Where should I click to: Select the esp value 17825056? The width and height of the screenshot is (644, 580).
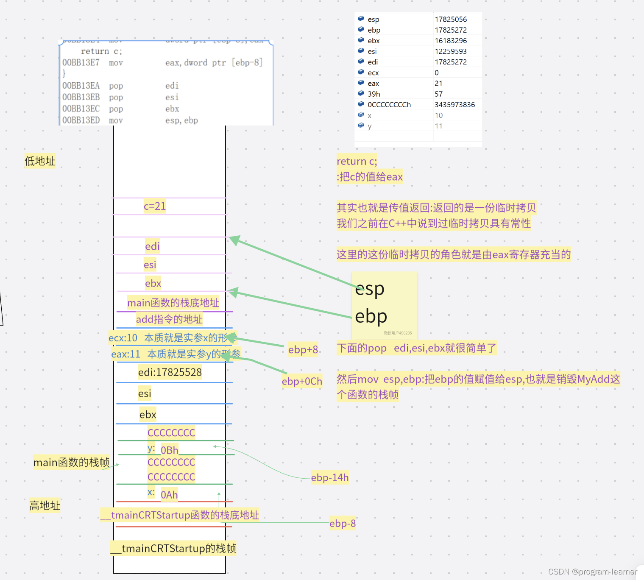451,20
